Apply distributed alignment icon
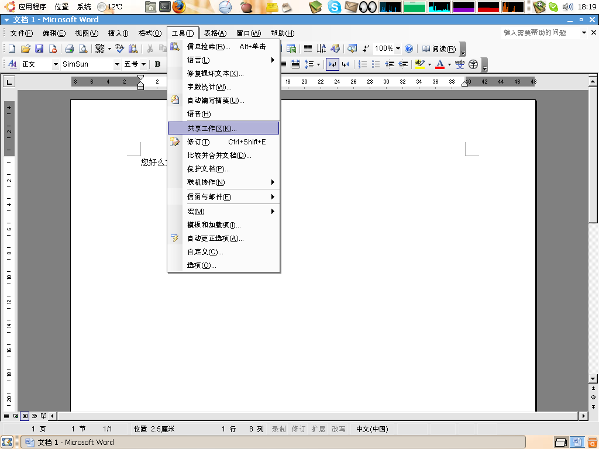 pyautogui.click(x=295, y=64)
